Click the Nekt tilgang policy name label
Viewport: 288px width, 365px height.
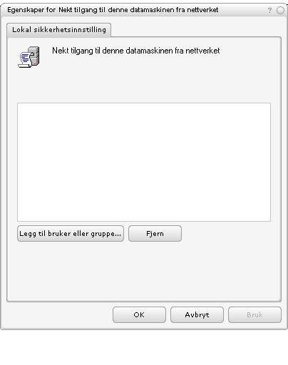[x=136, y=51]
